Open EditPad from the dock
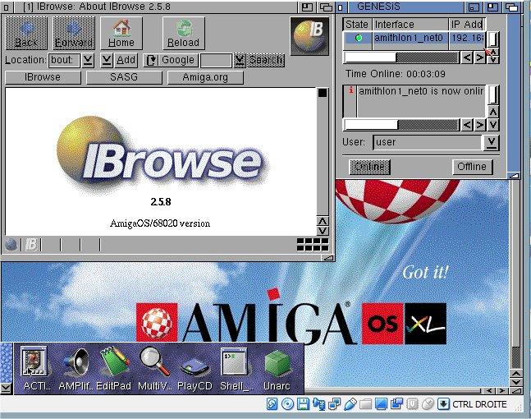This screenshot has height=419, width=531. click(x=114, y=369)
